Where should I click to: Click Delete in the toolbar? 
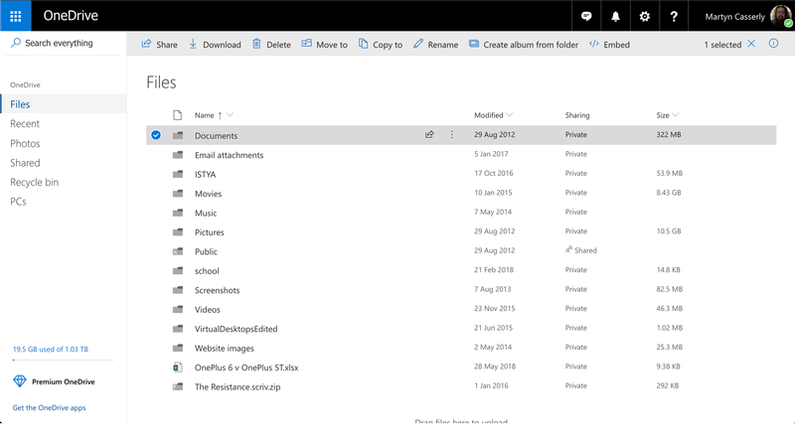pyautogui.click(x=271, y=44)
